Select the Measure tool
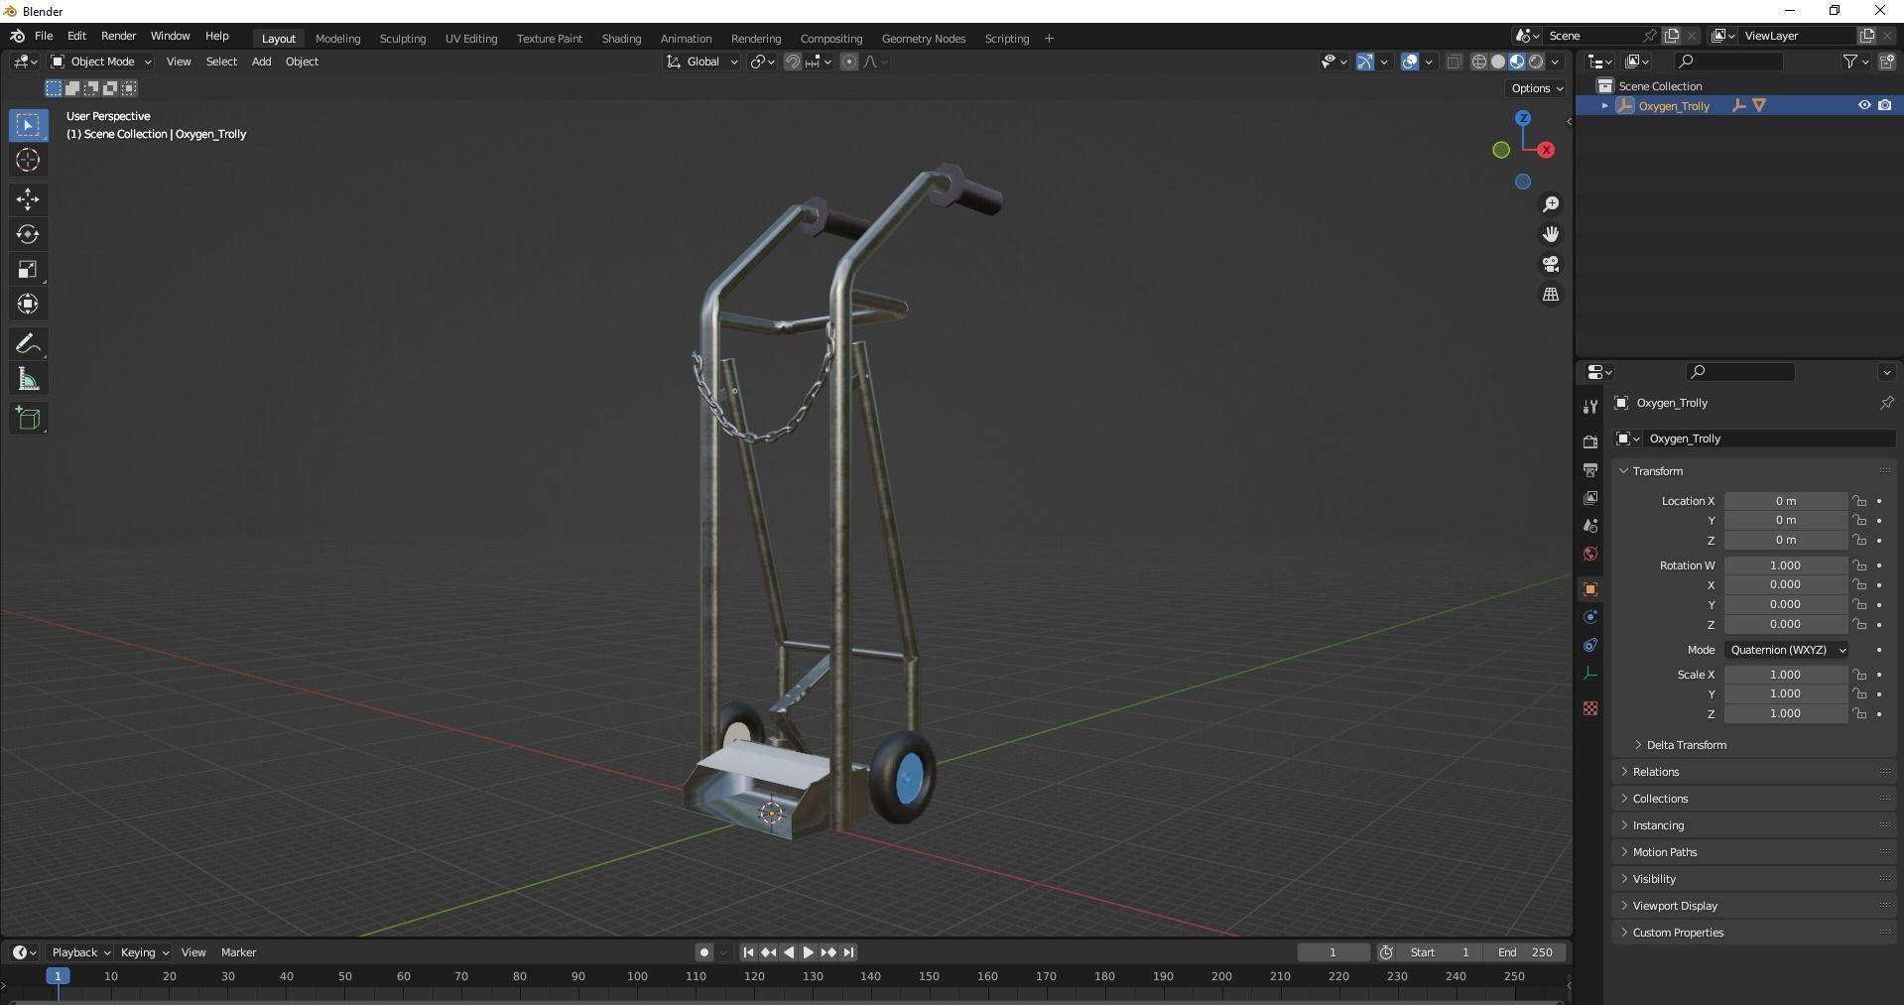This screenshot has height=1005, width=1904. point(28,379)
